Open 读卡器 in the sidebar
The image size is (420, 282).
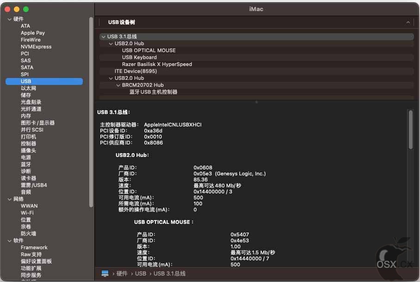point(28,178)
